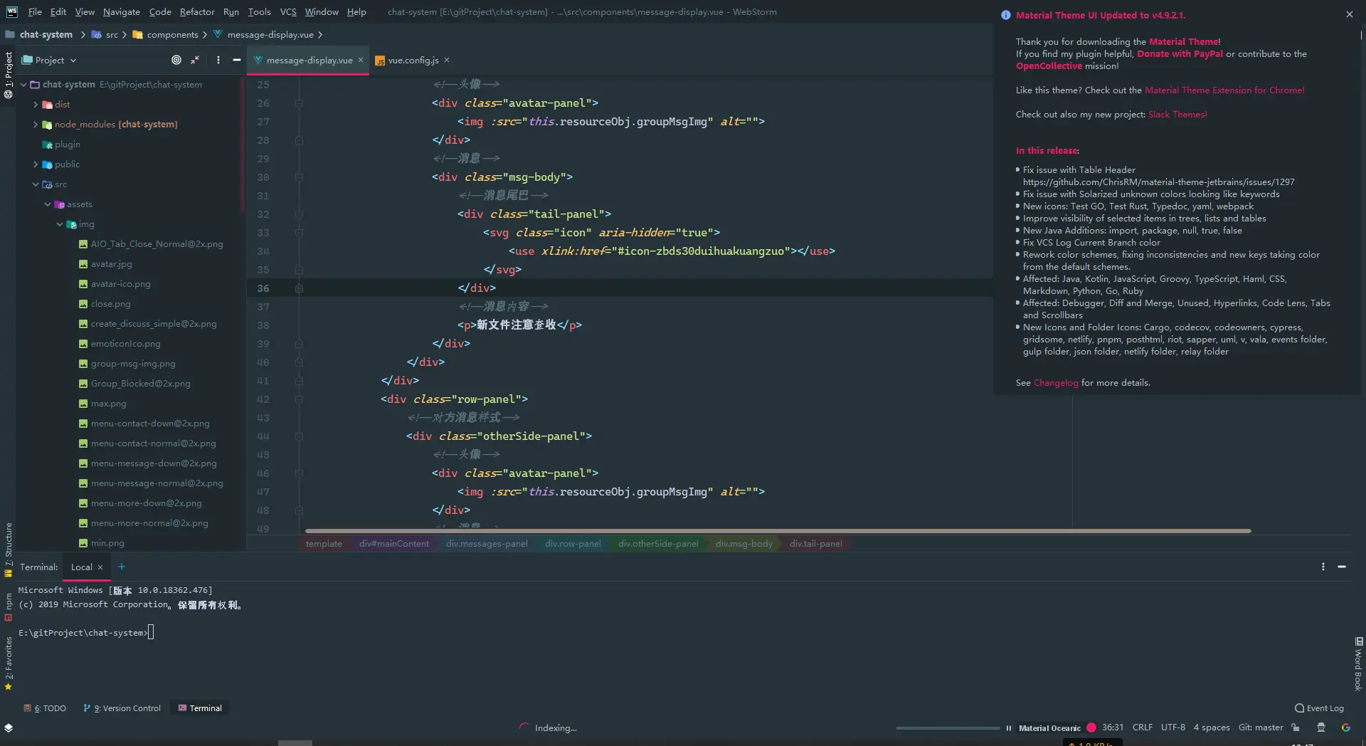This screenshot has height=746, width=1366.
Task: Toggle the TODO tool window
Action: tap(45, 708)
